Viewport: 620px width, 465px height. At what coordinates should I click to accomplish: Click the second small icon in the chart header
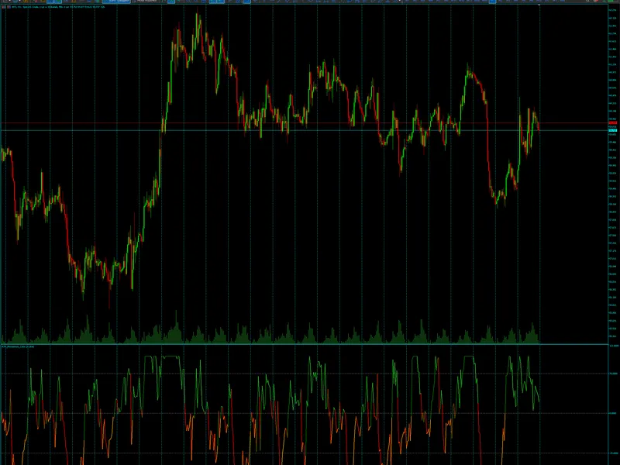pyautogui.click(x=9, y=7)
